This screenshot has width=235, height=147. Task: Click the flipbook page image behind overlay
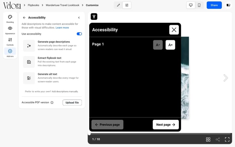[185, 78]
